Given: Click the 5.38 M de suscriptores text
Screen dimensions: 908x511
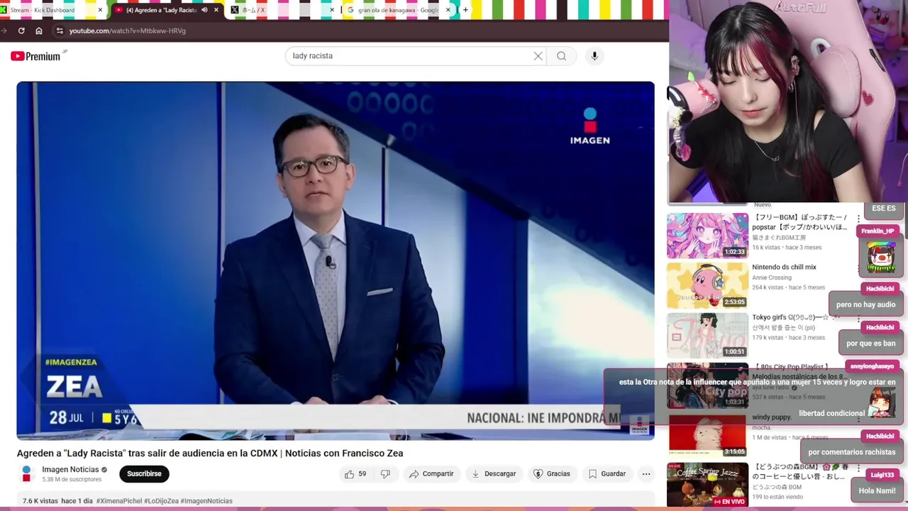Looking at the screenshot, I should point(72,480).
